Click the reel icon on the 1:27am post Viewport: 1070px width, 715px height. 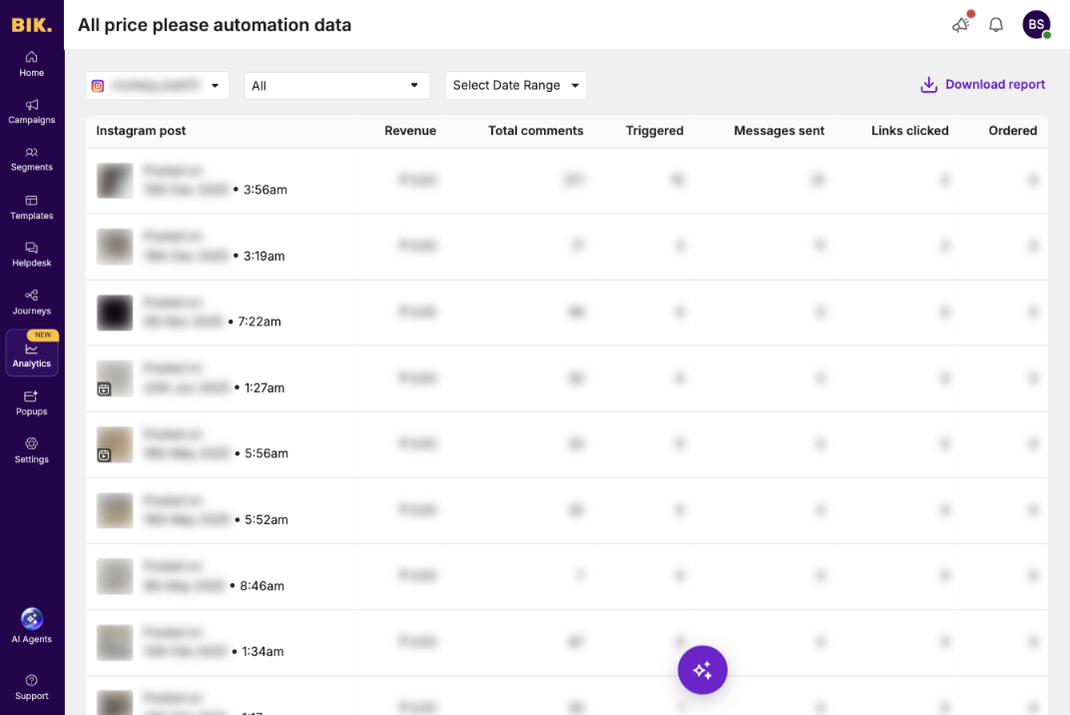click(104, 389)
